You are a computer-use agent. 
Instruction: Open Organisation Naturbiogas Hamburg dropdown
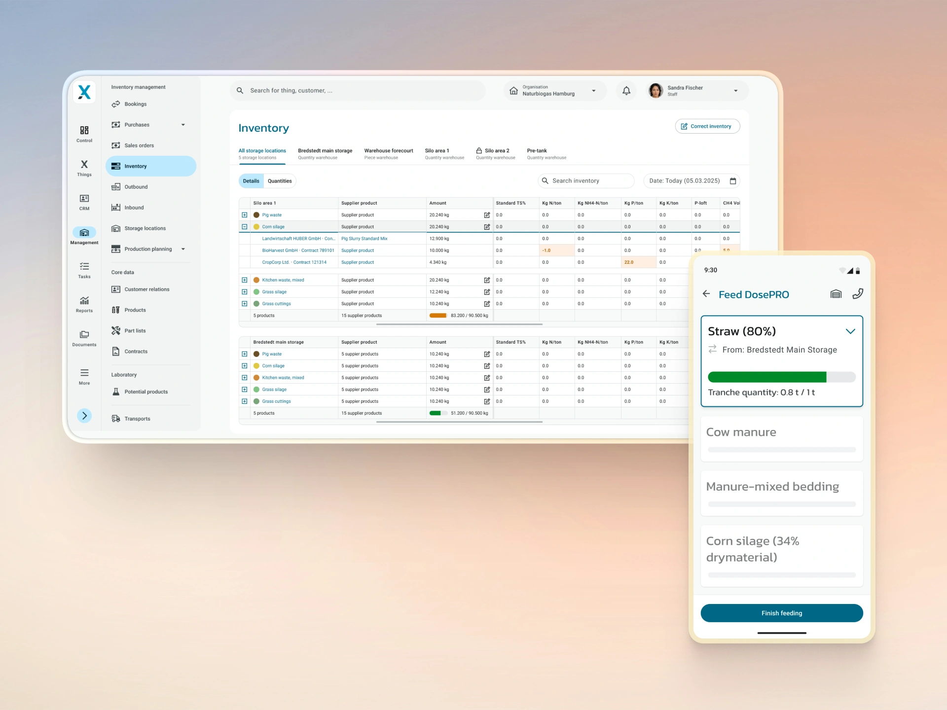tap(555, 91)
